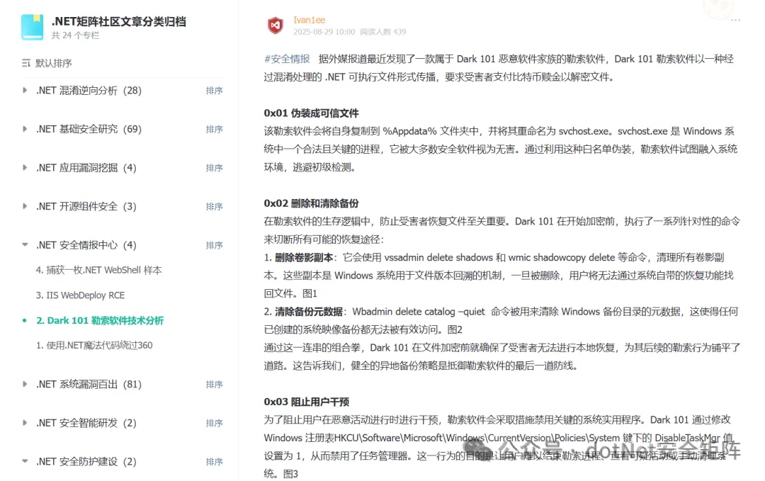Open article 4. 捕获一枚.NET WebShell 样本
765x481 pixels.
[99, 270]
